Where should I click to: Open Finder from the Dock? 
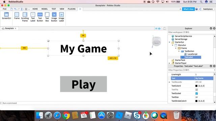39,115
